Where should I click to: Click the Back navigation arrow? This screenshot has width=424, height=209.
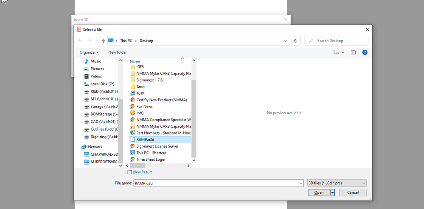point(80,41)
